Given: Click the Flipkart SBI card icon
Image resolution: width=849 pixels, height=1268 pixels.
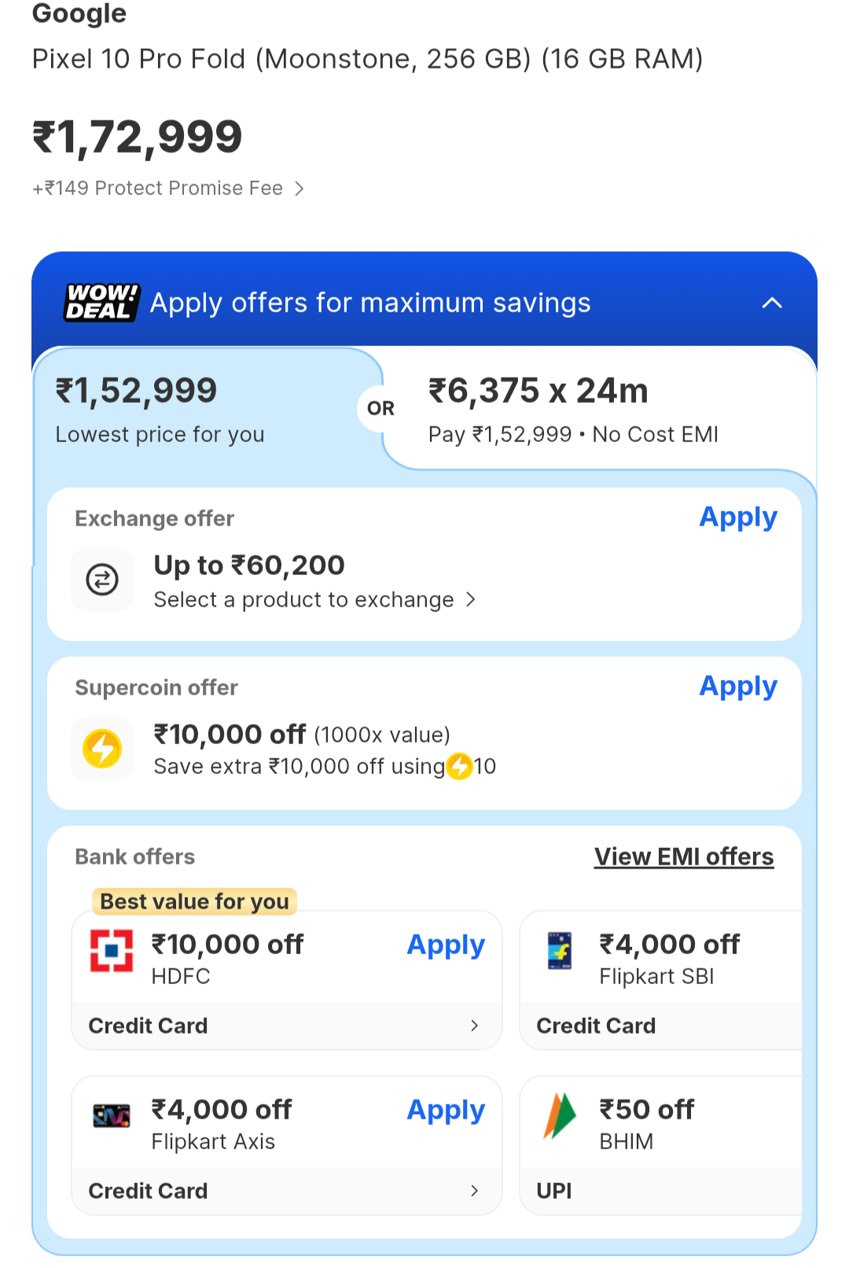Looking at the screenshot, I should pyautogui.click(x=560, y=950).
